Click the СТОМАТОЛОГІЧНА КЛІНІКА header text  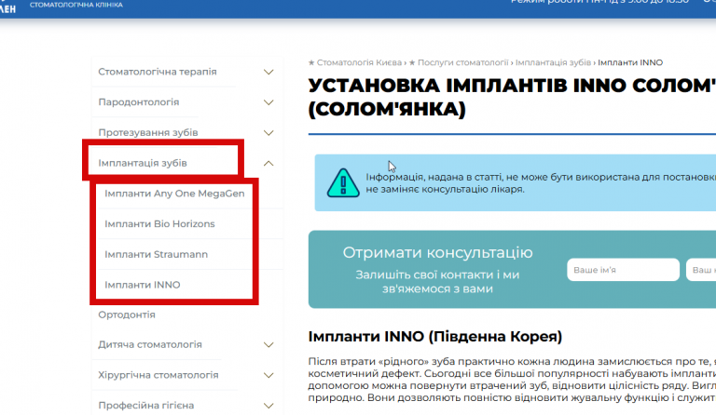point(76,5)
